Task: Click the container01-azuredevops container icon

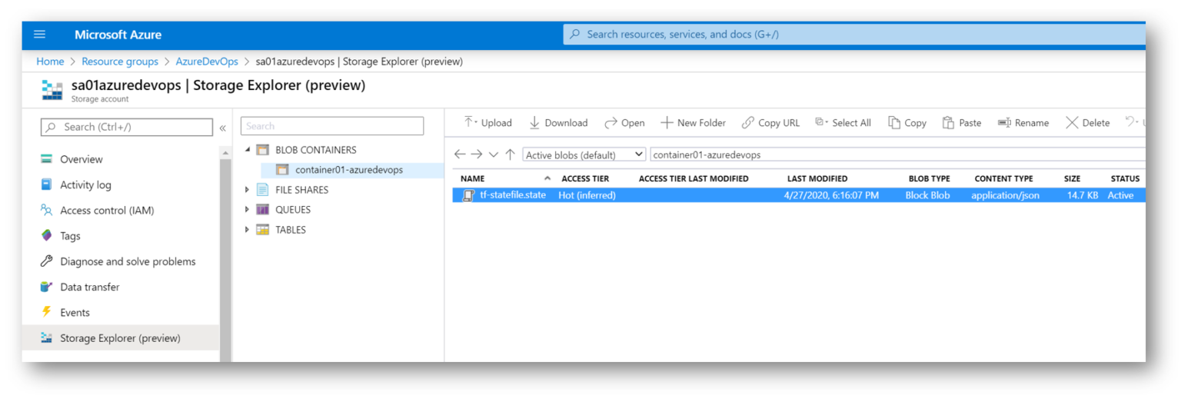Action: tap(282, 170)
